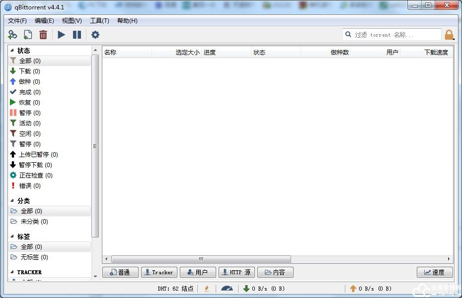Collapse the 状态 section

(12, 51)
